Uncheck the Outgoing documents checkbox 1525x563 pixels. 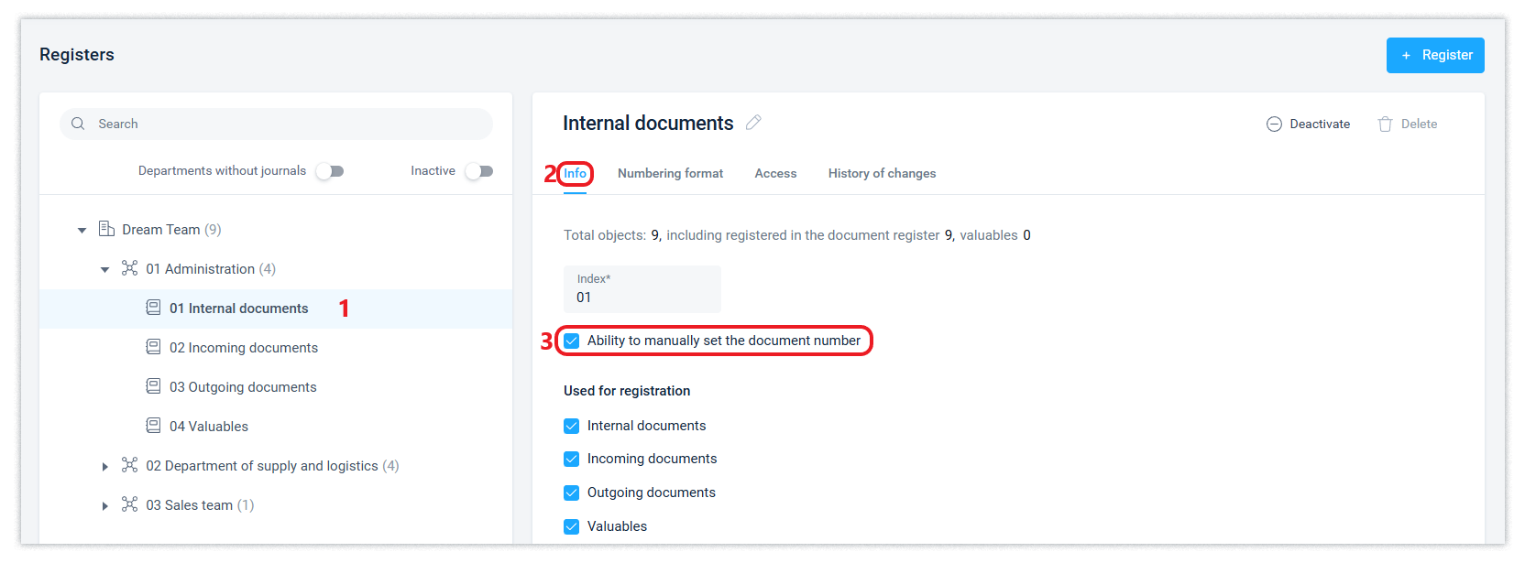(x=572, y=493)
